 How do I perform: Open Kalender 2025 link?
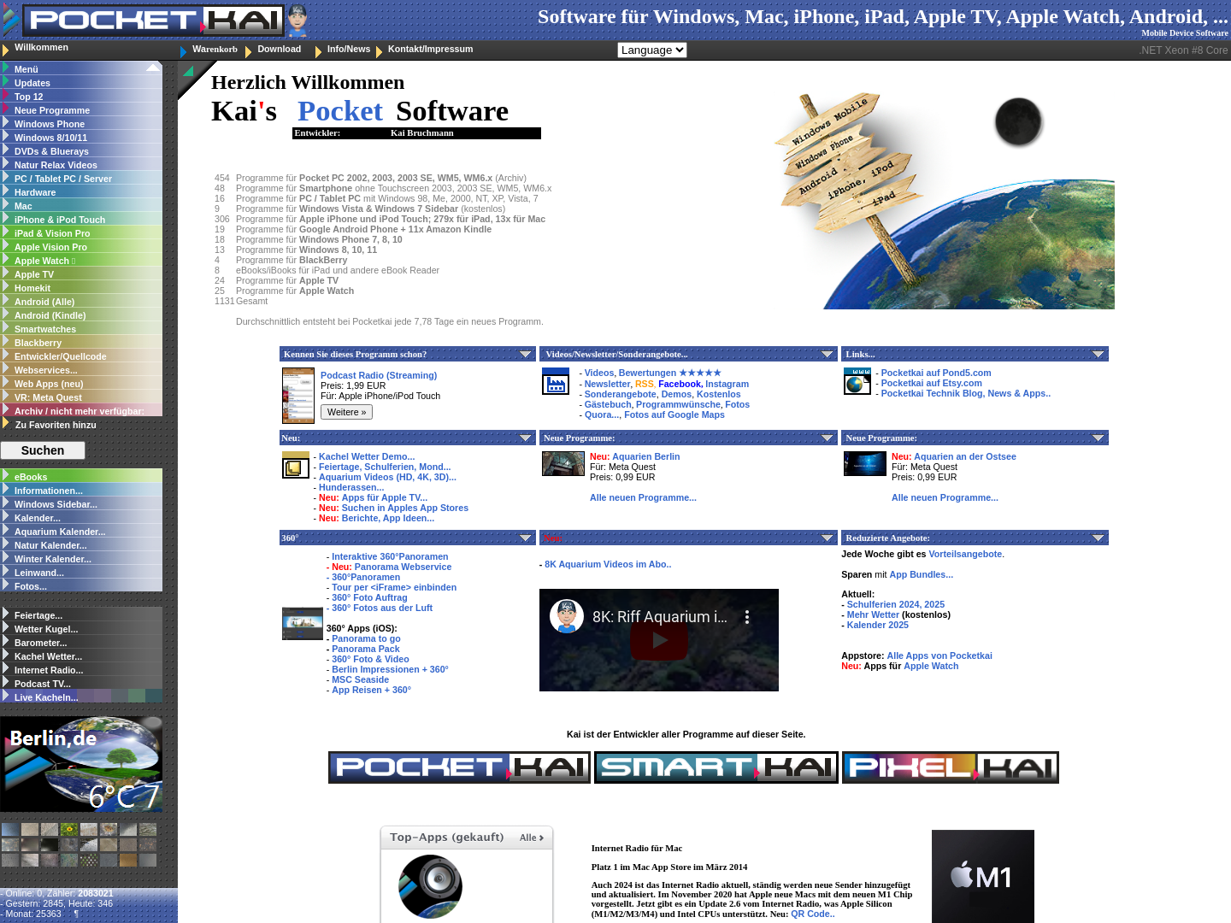click(x=878, y=625)
